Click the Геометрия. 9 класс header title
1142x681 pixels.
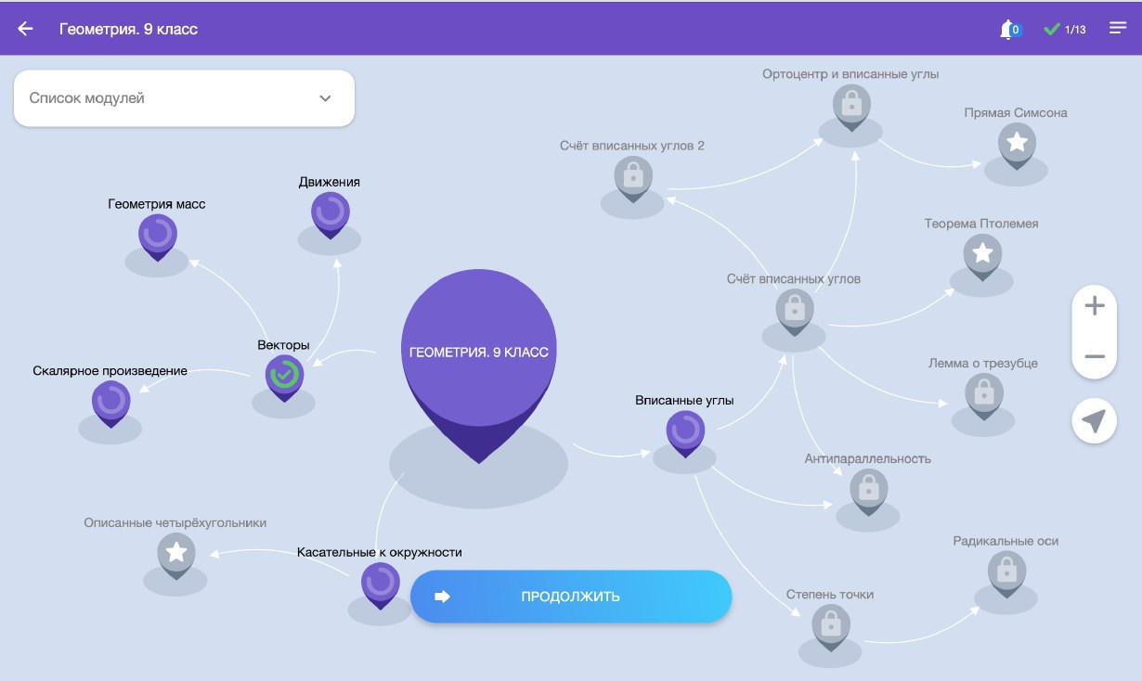[x=129, y=29]
